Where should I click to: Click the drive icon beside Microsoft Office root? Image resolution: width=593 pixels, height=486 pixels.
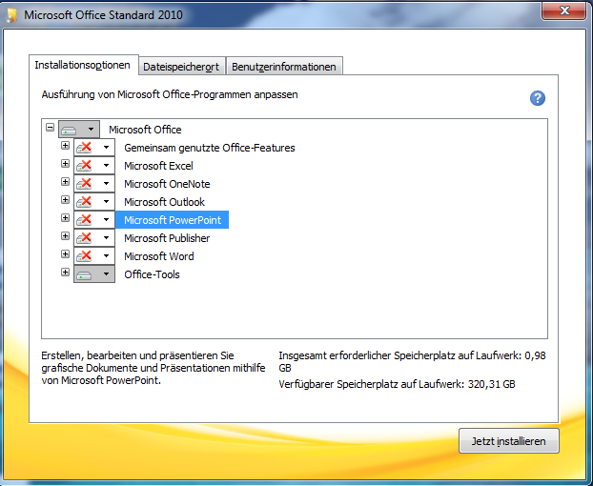tap(71, 130)
